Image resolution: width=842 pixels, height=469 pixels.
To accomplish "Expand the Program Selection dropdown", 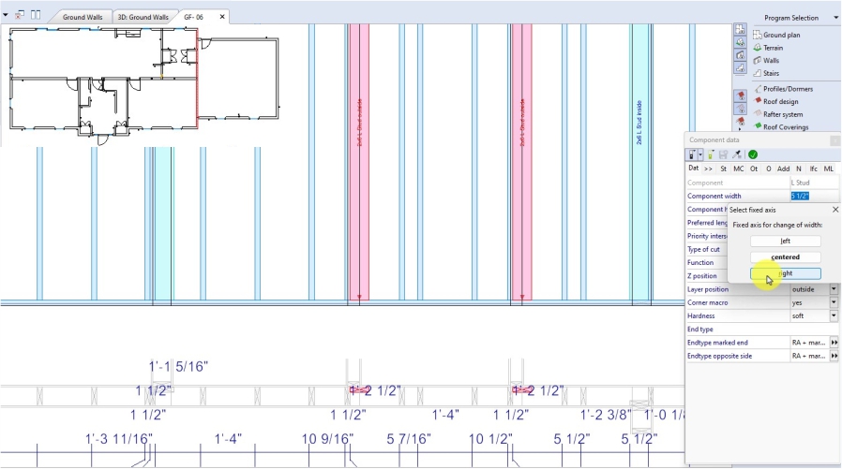I will [835, 18].
